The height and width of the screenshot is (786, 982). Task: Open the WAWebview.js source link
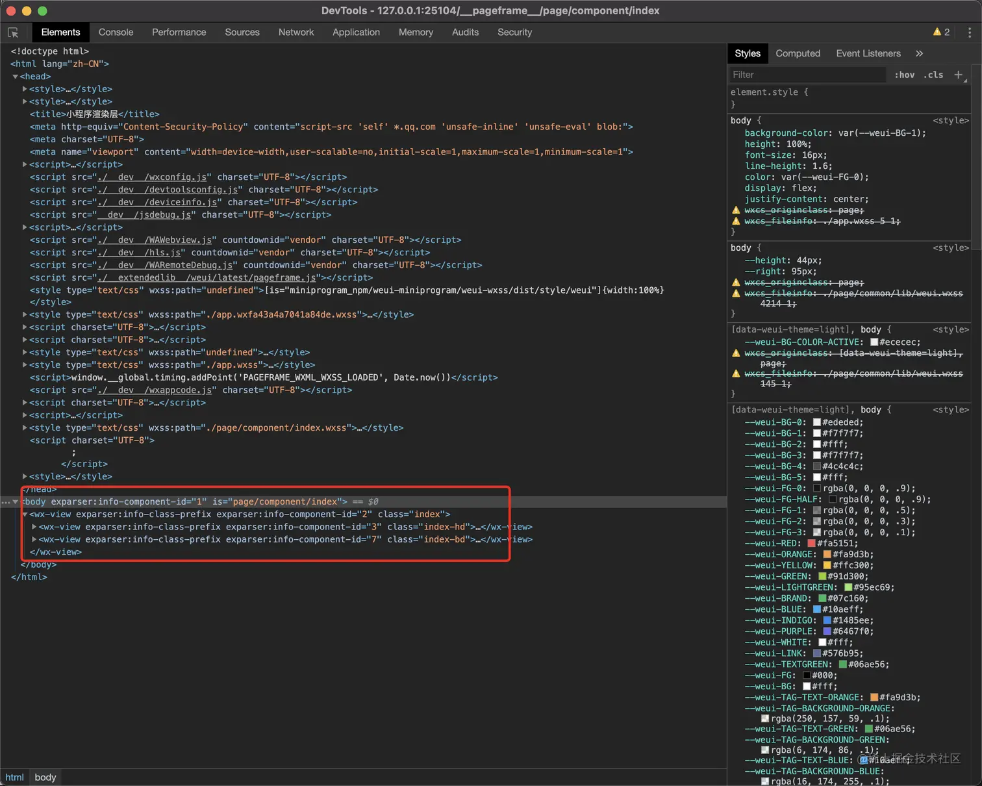(155, 240)
